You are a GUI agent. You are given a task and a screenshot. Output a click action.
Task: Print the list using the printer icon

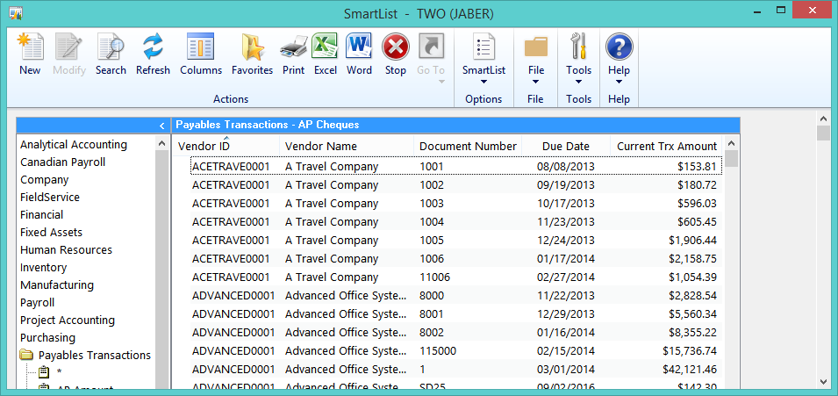[293, 47]
